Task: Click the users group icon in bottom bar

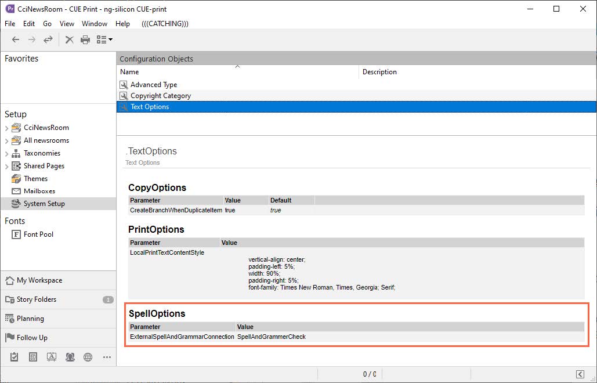Action: pos(70,357)
